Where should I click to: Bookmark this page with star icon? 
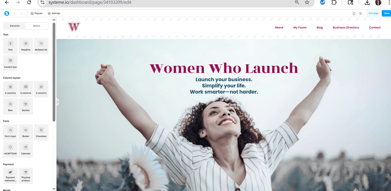pos(307,2)
